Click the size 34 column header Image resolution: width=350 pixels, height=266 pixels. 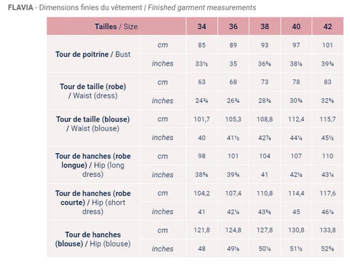(202, 26)
